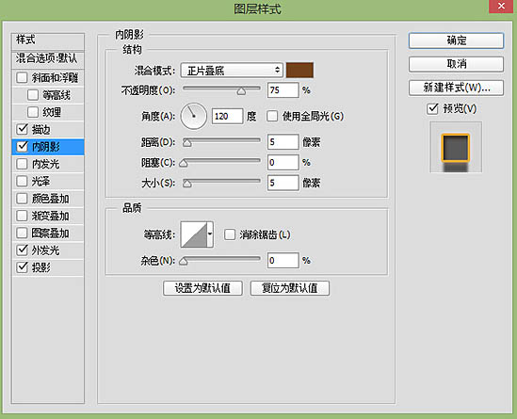Click the opacity slider handle
This screenshot has width=517, height=419.
[241, 91]
